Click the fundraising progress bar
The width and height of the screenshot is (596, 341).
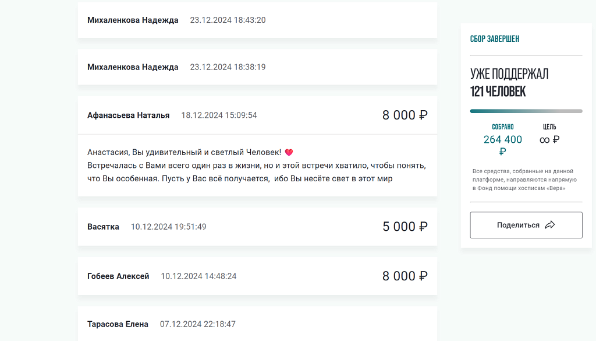point(526,111)
